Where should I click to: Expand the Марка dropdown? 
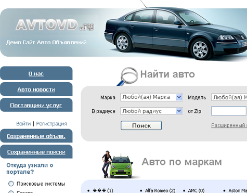151,97
